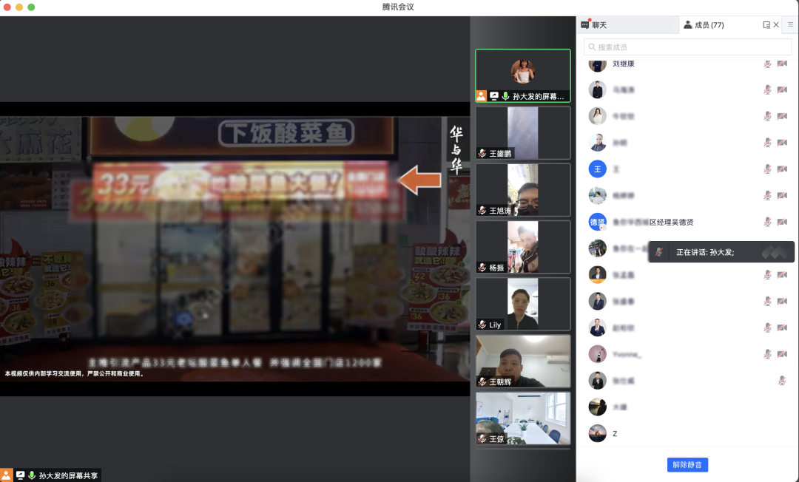
Task: Click muted mic icon of Yvonne_
Action: tap(767, 354)
